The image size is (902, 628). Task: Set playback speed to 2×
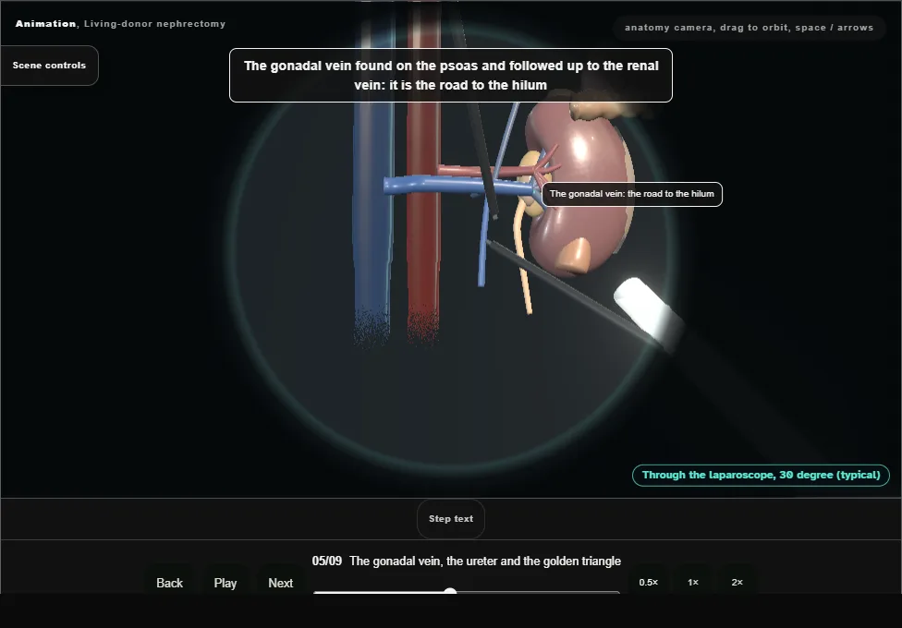point(737,582)
